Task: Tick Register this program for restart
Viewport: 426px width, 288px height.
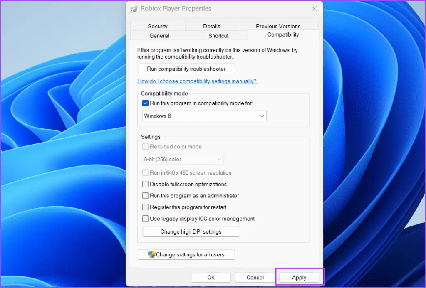Action: [x=145, y=207]
